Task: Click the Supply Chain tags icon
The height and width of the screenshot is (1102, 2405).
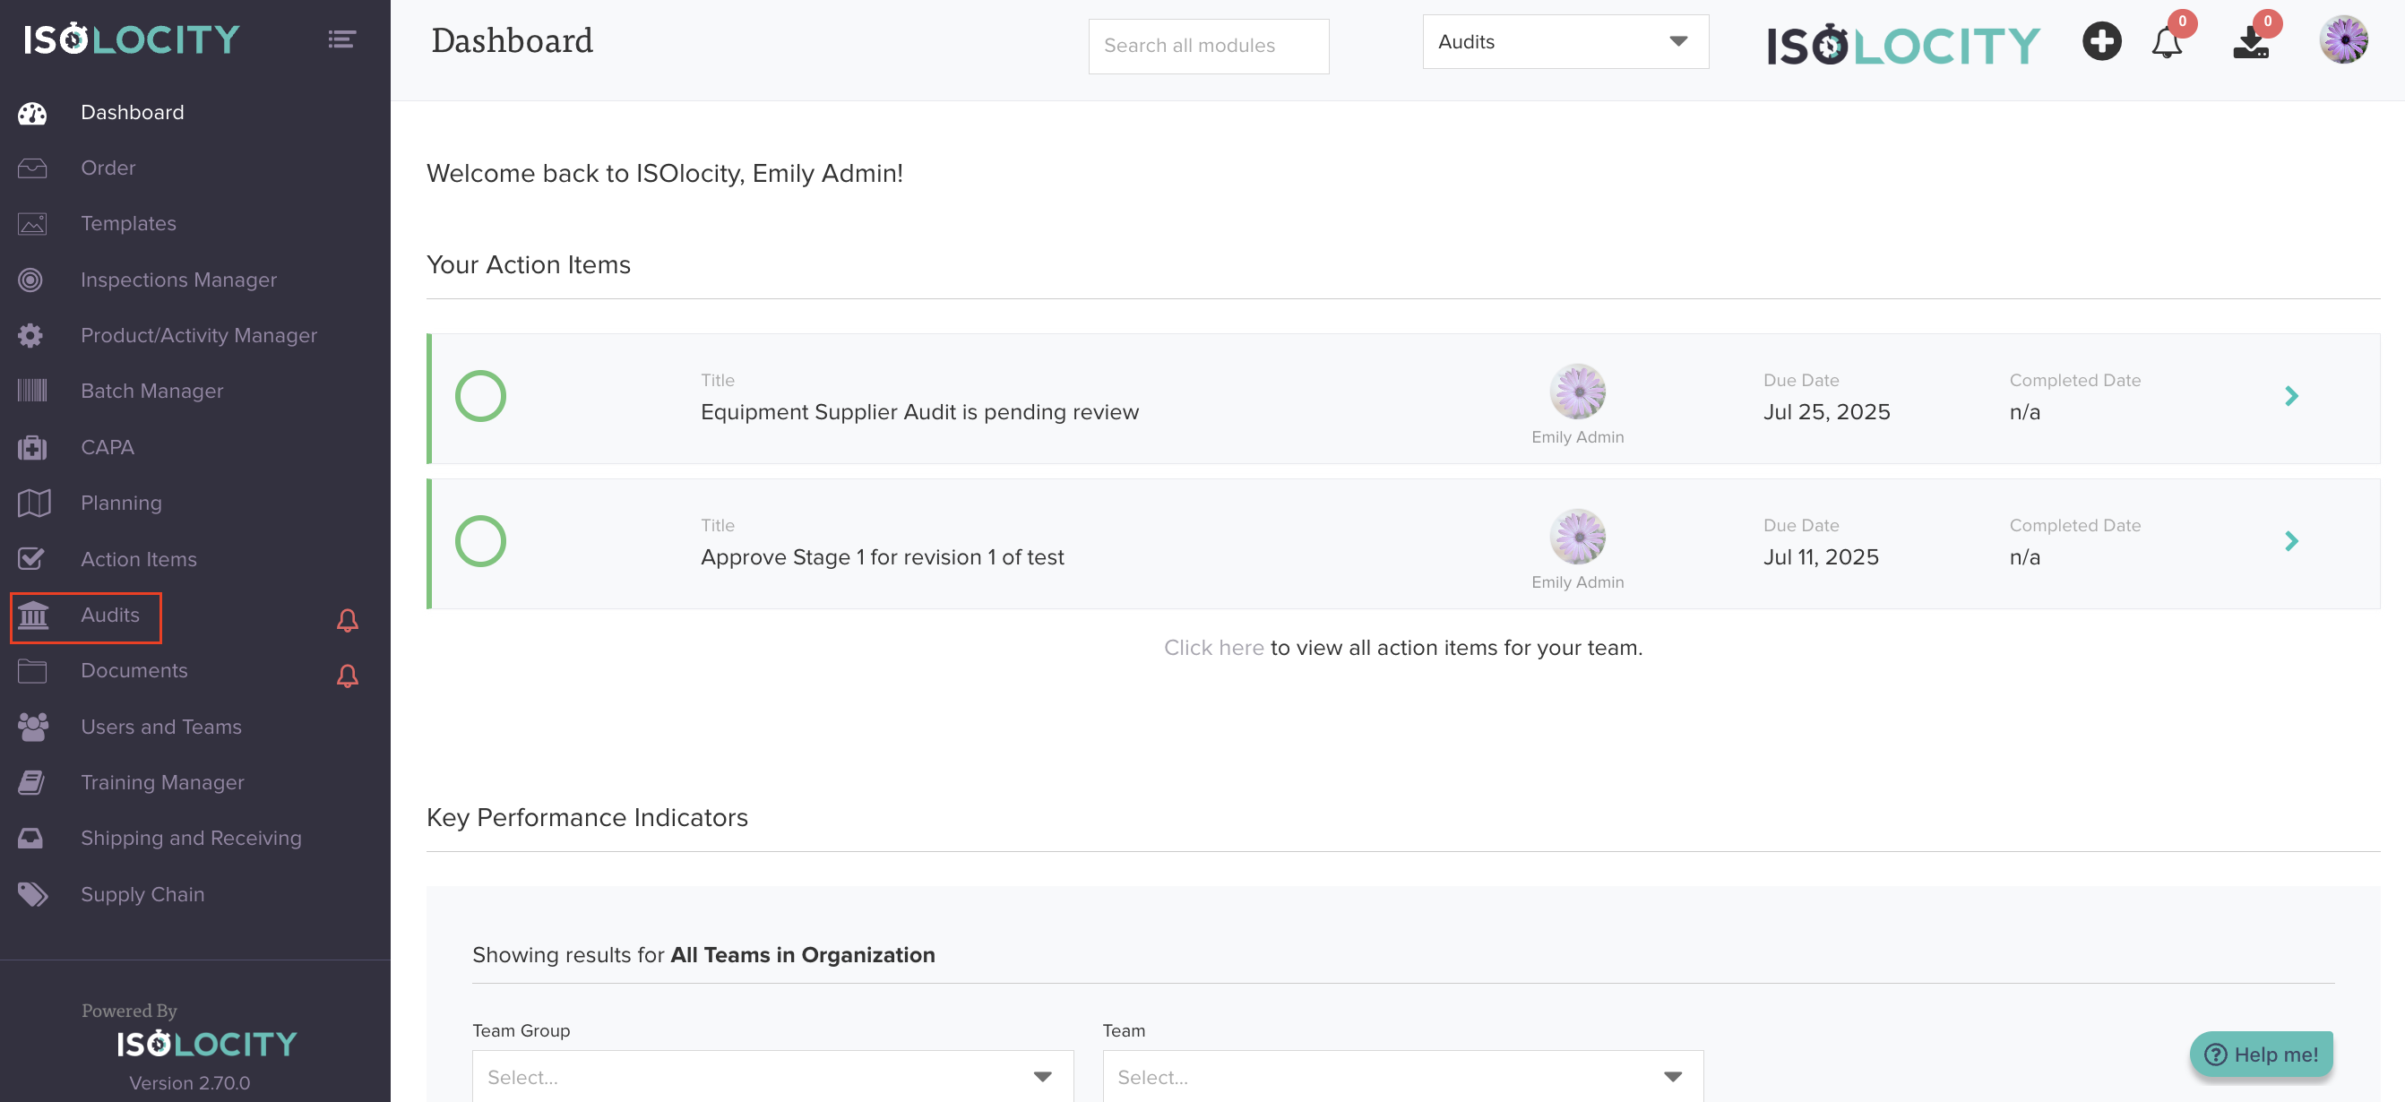Action: pos(31,894)
